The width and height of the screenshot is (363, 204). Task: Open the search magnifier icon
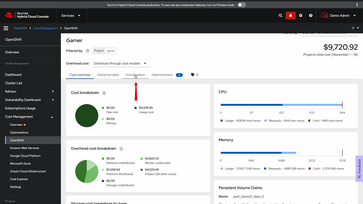(280, 16)
